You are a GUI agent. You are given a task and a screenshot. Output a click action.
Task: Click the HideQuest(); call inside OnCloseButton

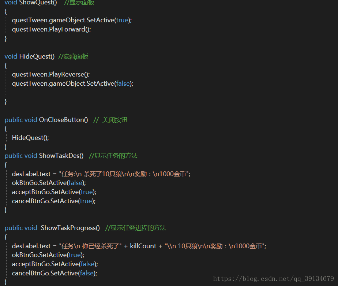pyautogui.click(x=30, y=138)
